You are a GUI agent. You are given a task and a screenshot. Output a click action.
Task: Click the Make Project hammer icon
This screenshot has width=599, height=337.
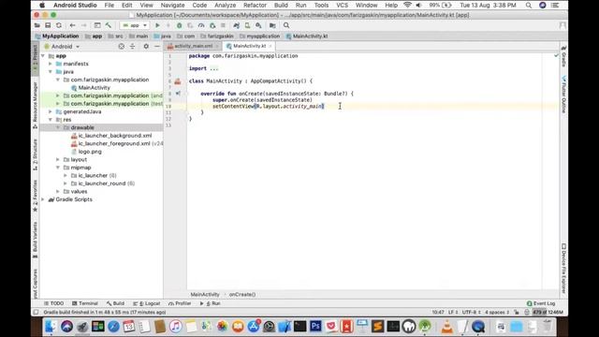(109, 25)
